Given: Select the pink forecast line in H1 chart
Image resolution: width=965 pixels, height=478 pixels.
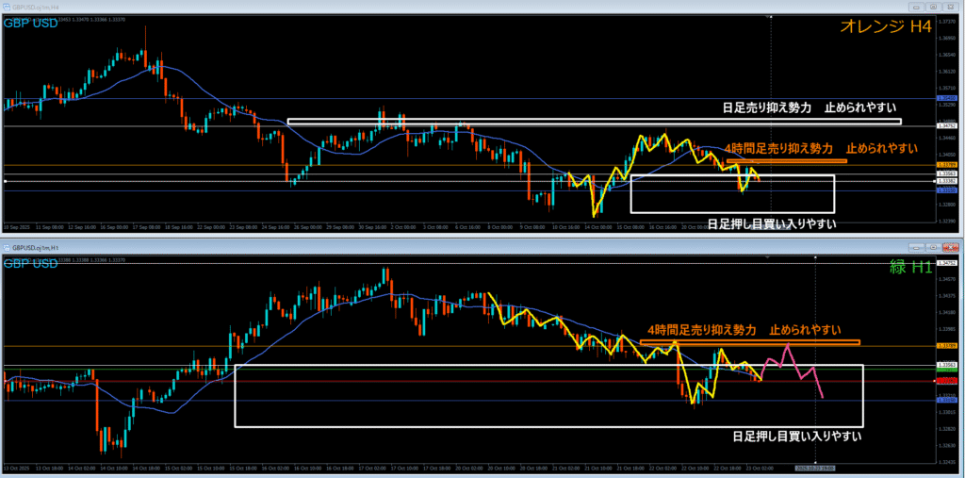Looking at the screenshot, I should (x=793, y=370).
